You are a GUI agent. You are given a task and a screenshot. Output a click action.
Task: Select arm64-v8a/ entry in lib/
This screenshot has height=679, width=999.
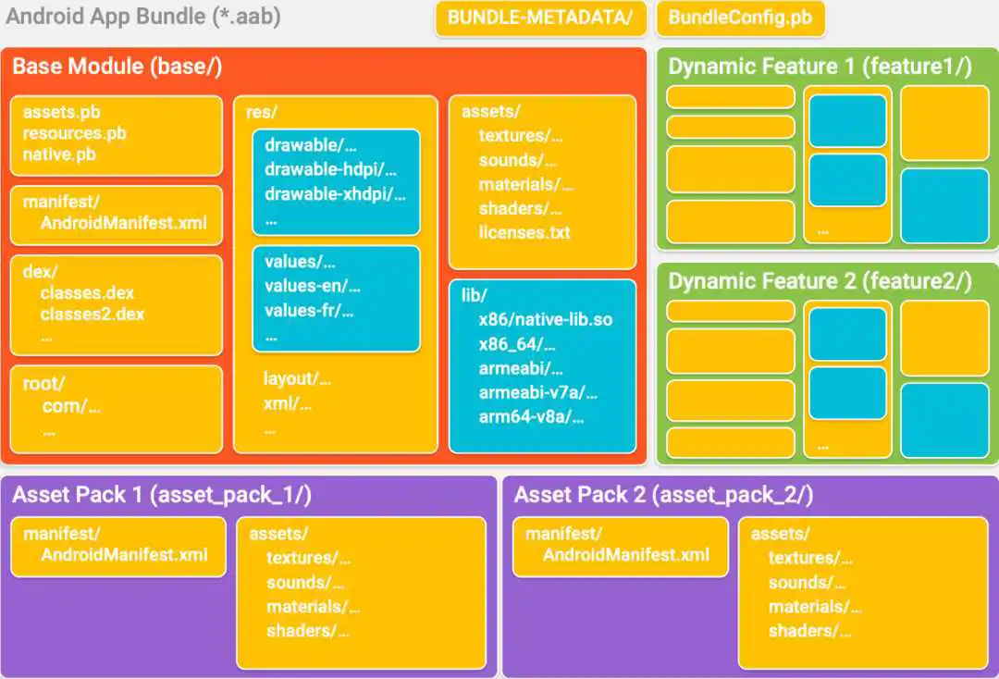(531, 416)
